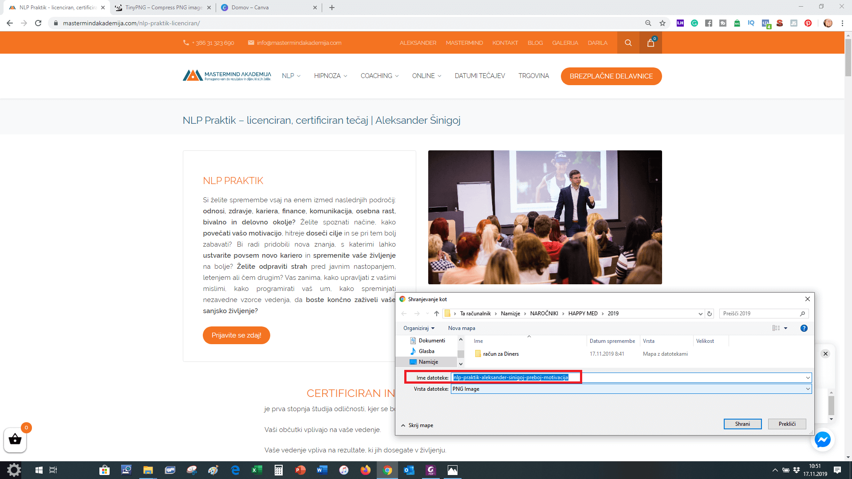The height and width of the screenshot is (479, 852).
Task: Click the Shrani save button
Action: 742,424
